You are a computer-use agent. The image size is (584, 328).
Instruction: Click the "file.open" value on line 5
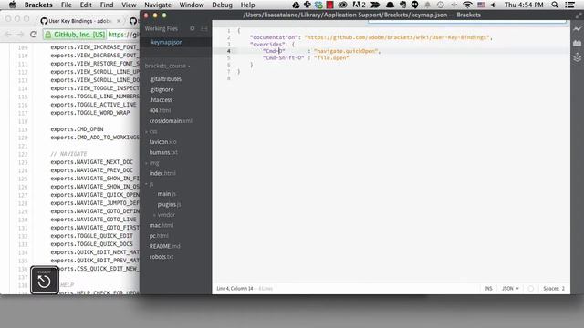tap(331, 58)
